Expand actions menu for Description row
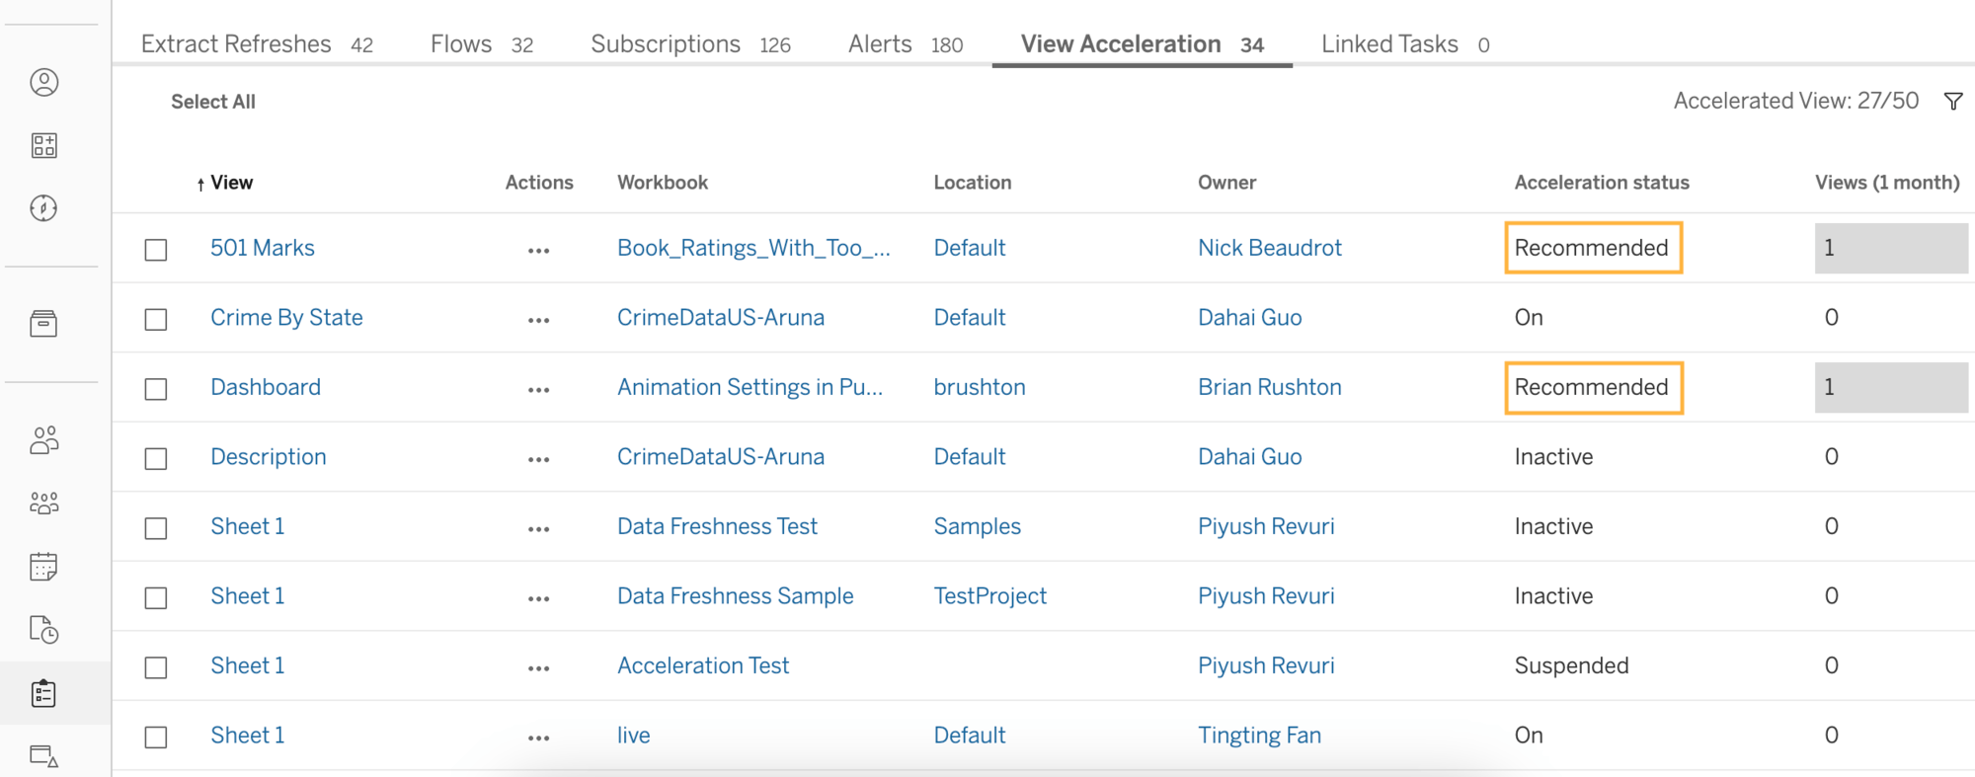The width and height of the screenshot is (1975, 777). [538, 460]
